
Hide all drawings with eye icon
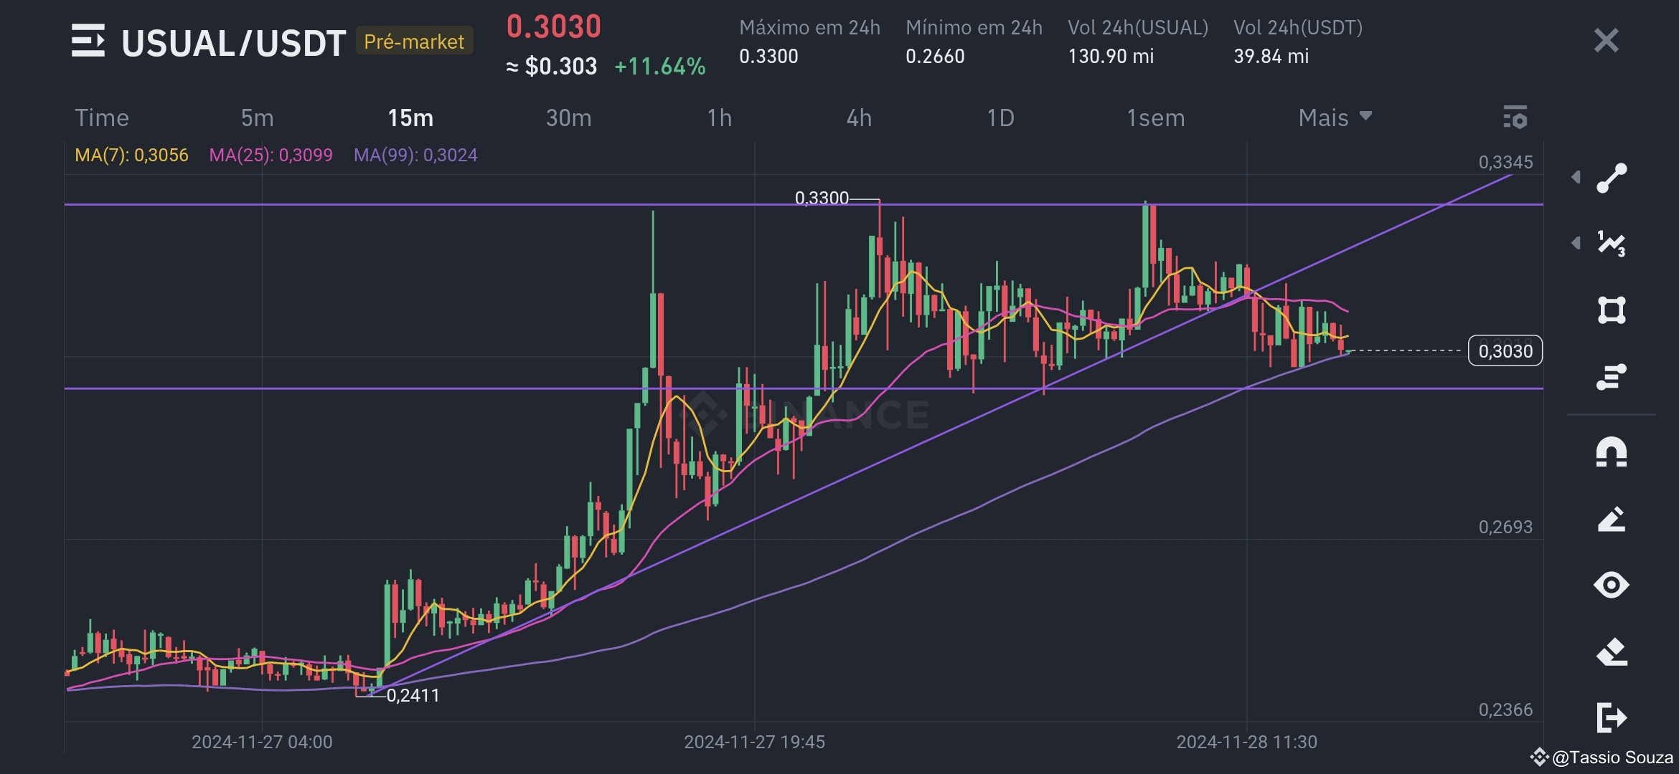click(x=1612, y=585)
